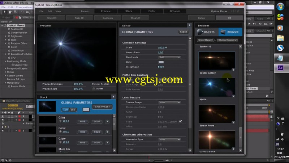Toggle the Preview panel tab
The width and height of the screenshot is (289, 163).
[x=105, y=11]
